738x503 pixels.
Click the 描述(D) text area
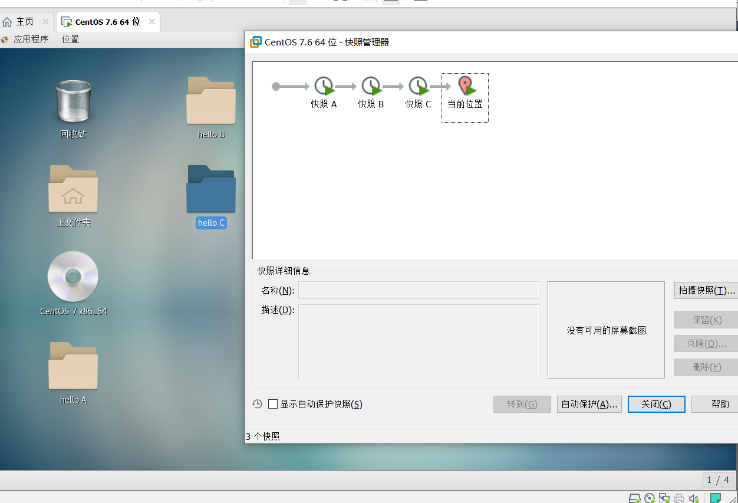[x=419, y=341]
